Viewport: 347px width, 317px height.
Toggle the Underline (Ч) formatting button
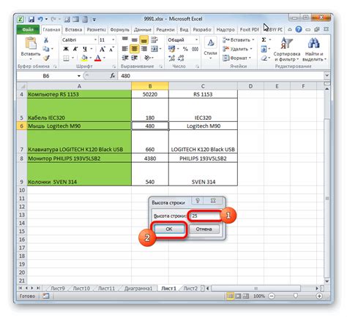click(85, 49)
